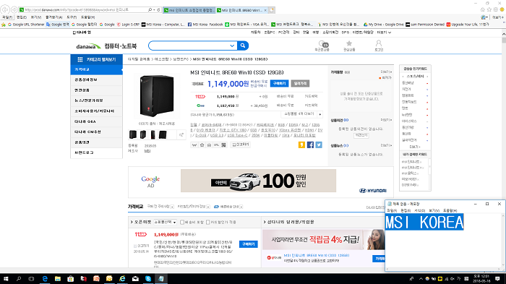Open the category grid menu icon
Screen dimensions: 506x284
(80, 59)
